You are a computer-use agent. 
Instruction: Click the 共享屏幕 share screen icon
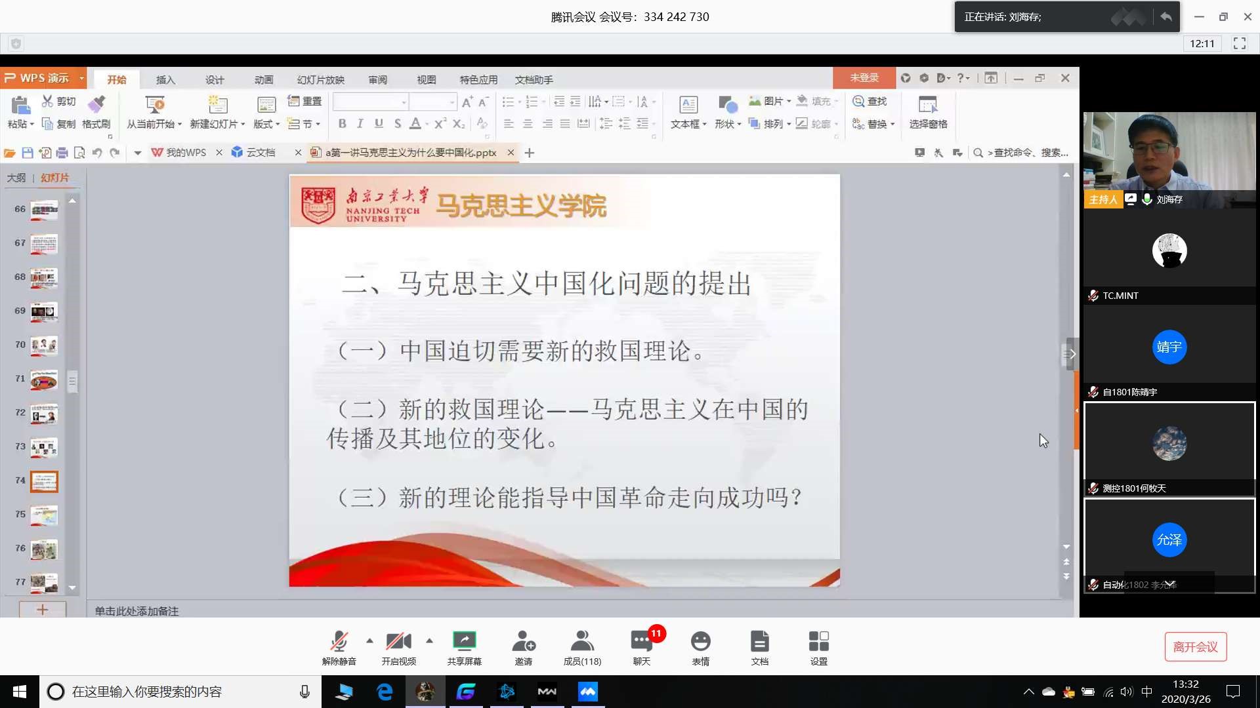(464, 641)
